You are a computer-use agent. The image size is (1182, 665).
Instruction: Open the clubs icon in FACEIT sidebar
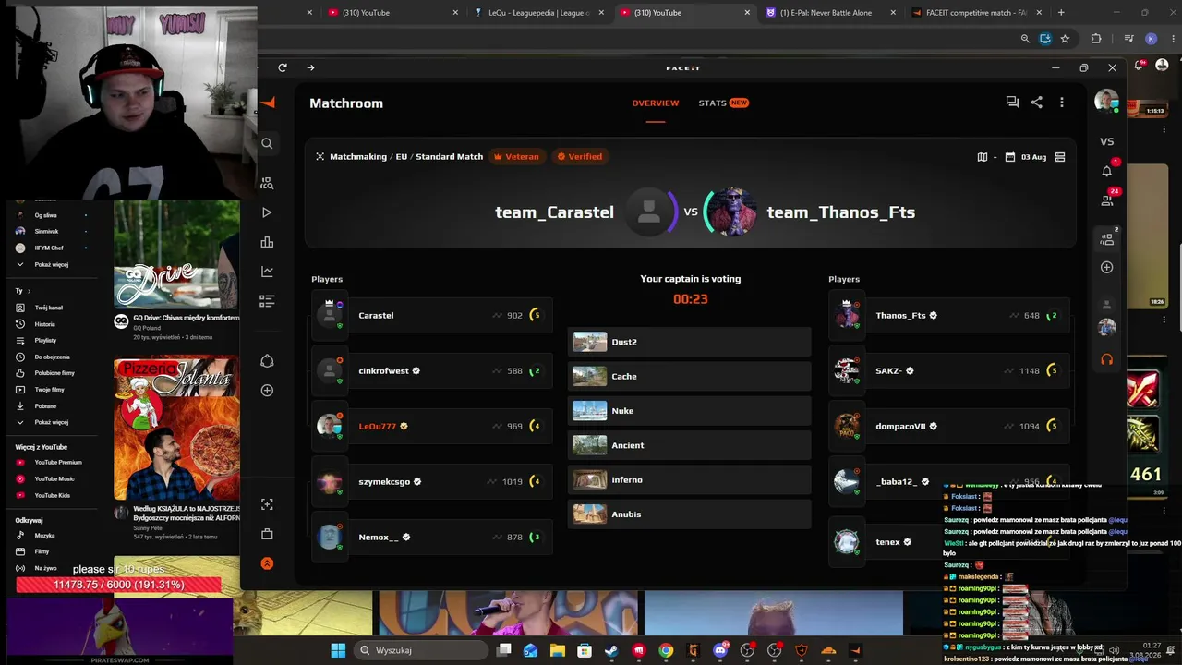coord(267,360)
